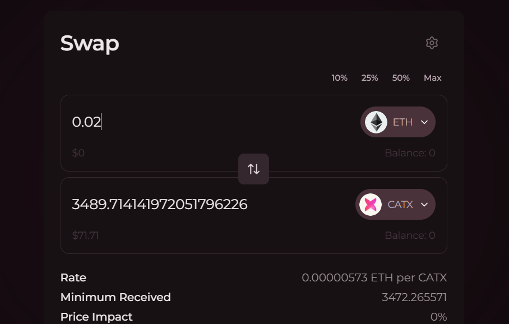Click the ETH Balance: 0 text
Image resolution: width=509 pixels, height=324 pixels.
click(410, 153)
